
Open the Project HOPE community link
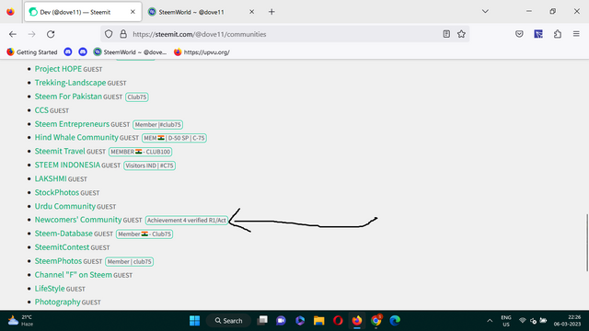[58, 69]
